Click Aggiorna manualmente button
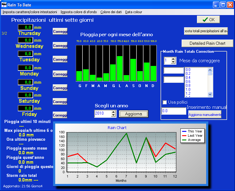 click(x=205, y=115)
